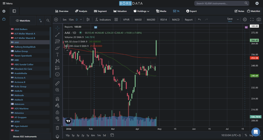Switch to the TA tab
The width and height of the screenshot is (263, 140).
(176, 11)
